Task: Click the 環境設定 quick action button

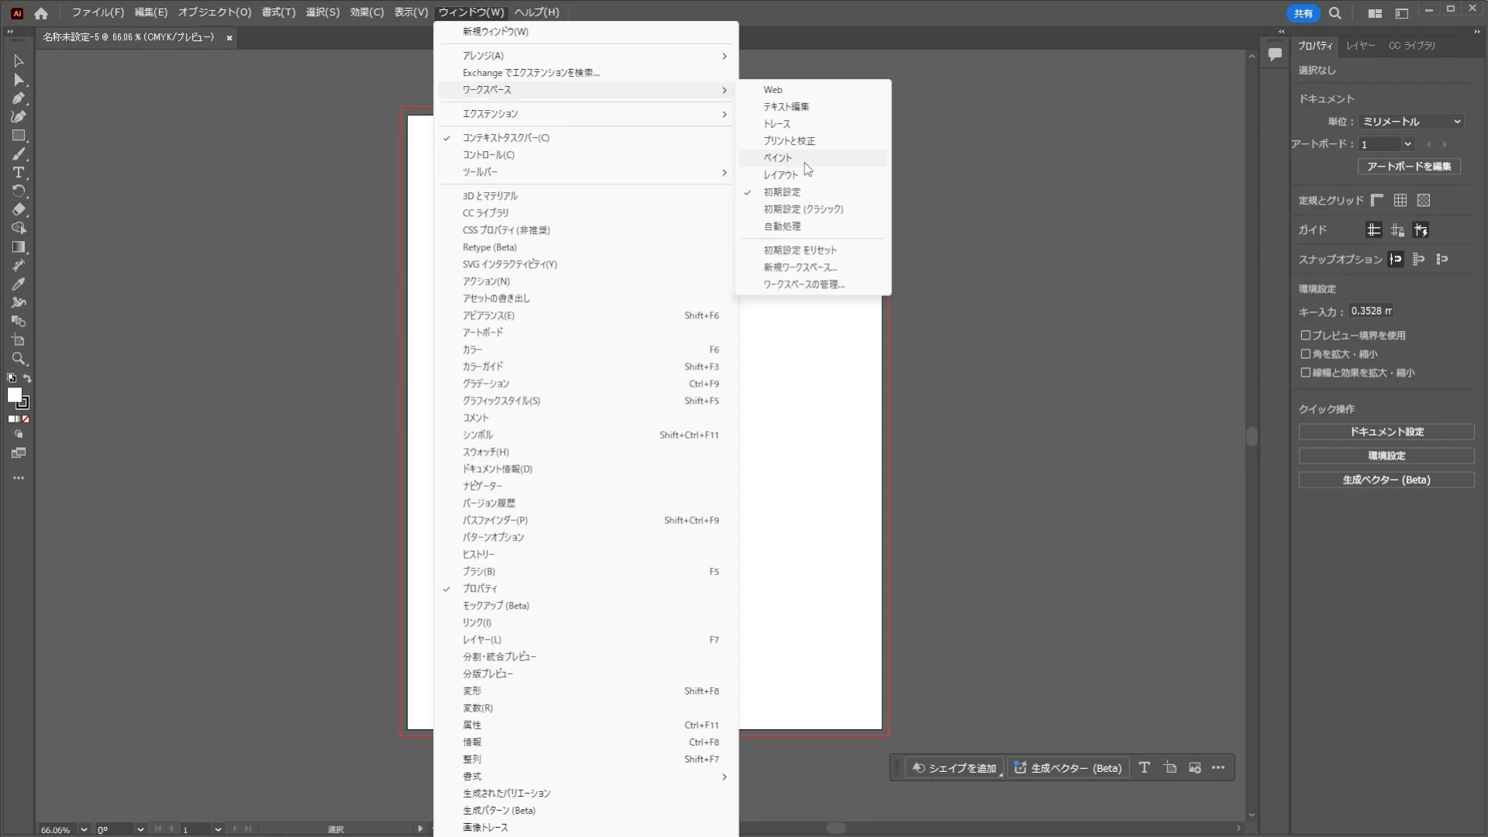Action: coord(1386,456)
